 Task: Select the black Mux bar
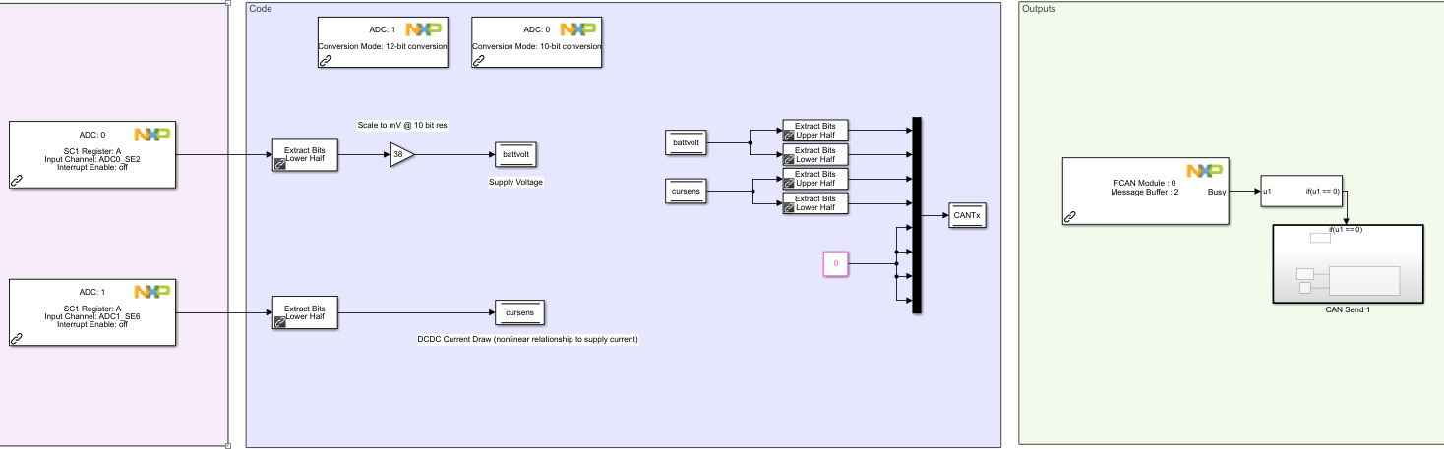[917, 215]
